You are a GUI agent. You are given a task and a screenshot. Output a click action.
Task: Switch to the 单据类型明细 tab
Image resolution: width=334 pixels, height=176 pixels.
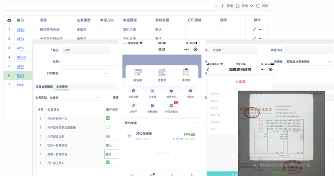(44, 87)
